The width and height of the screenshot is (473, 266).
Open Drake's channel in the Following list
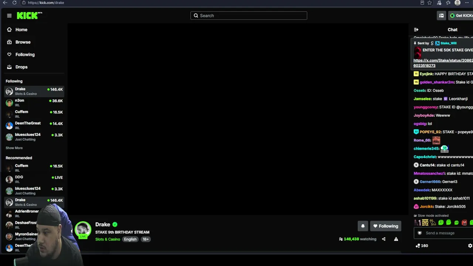click(34, 91)
